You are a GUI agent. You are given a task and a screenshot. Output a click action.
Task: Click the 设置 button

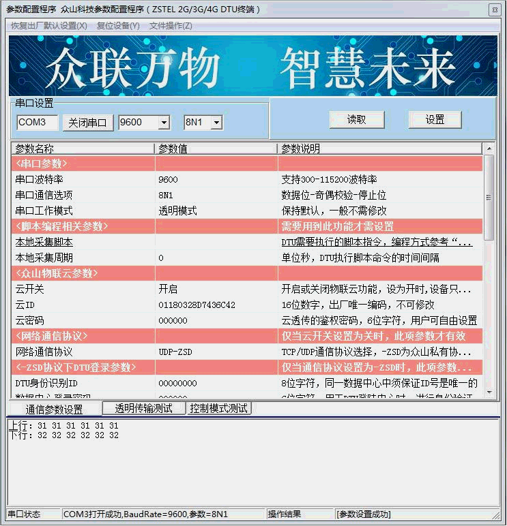click(435, 119)
